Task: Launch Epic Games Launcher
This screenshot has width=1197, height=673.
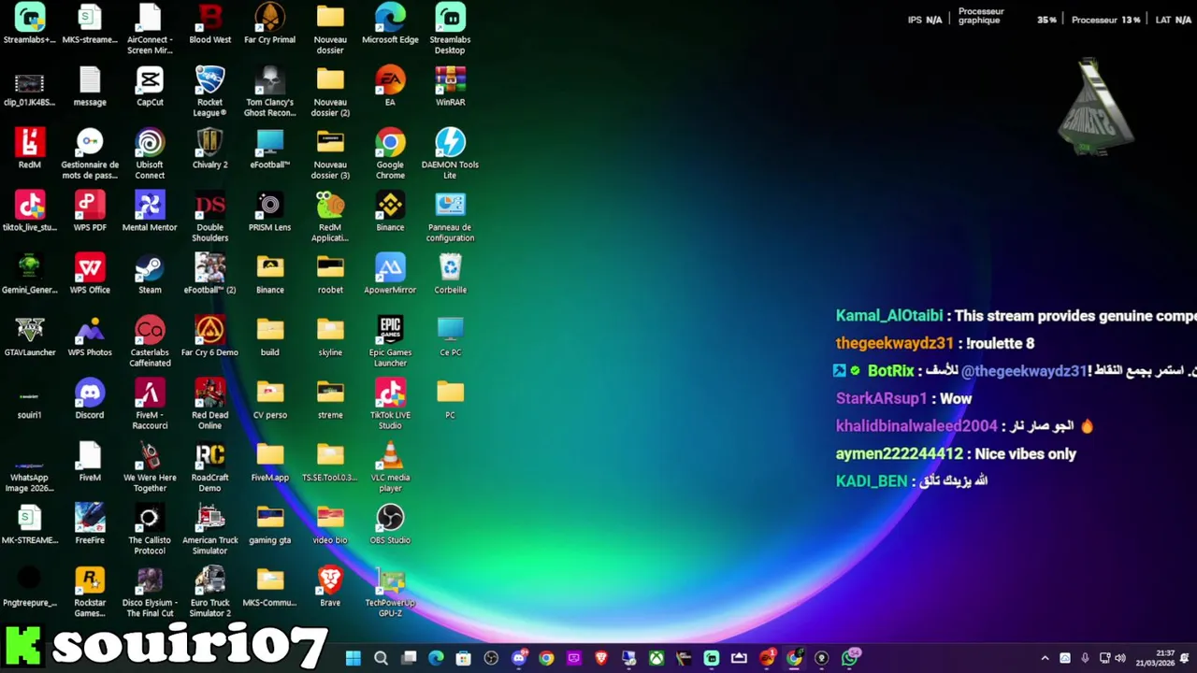Action: [x=390, y=341]
